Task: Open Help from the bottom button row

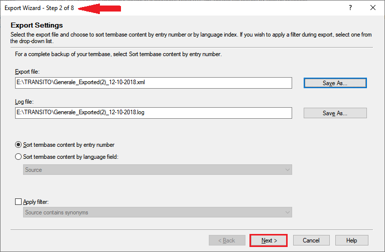Action: (x=351, y=240)
